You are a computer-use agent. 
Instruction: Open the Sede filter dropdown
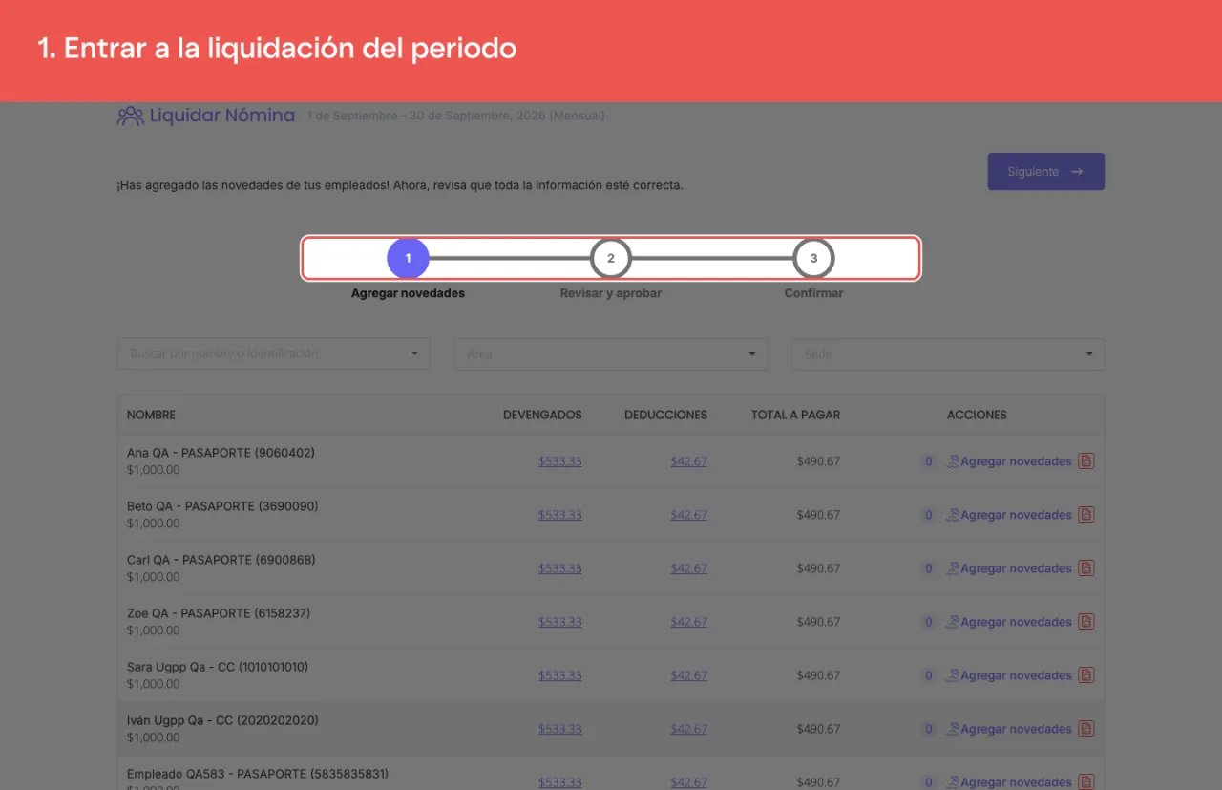coord(948,353)
